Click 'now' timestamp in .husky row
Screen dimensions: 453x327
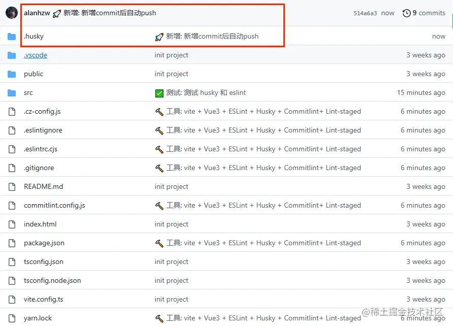coord(439,37)
